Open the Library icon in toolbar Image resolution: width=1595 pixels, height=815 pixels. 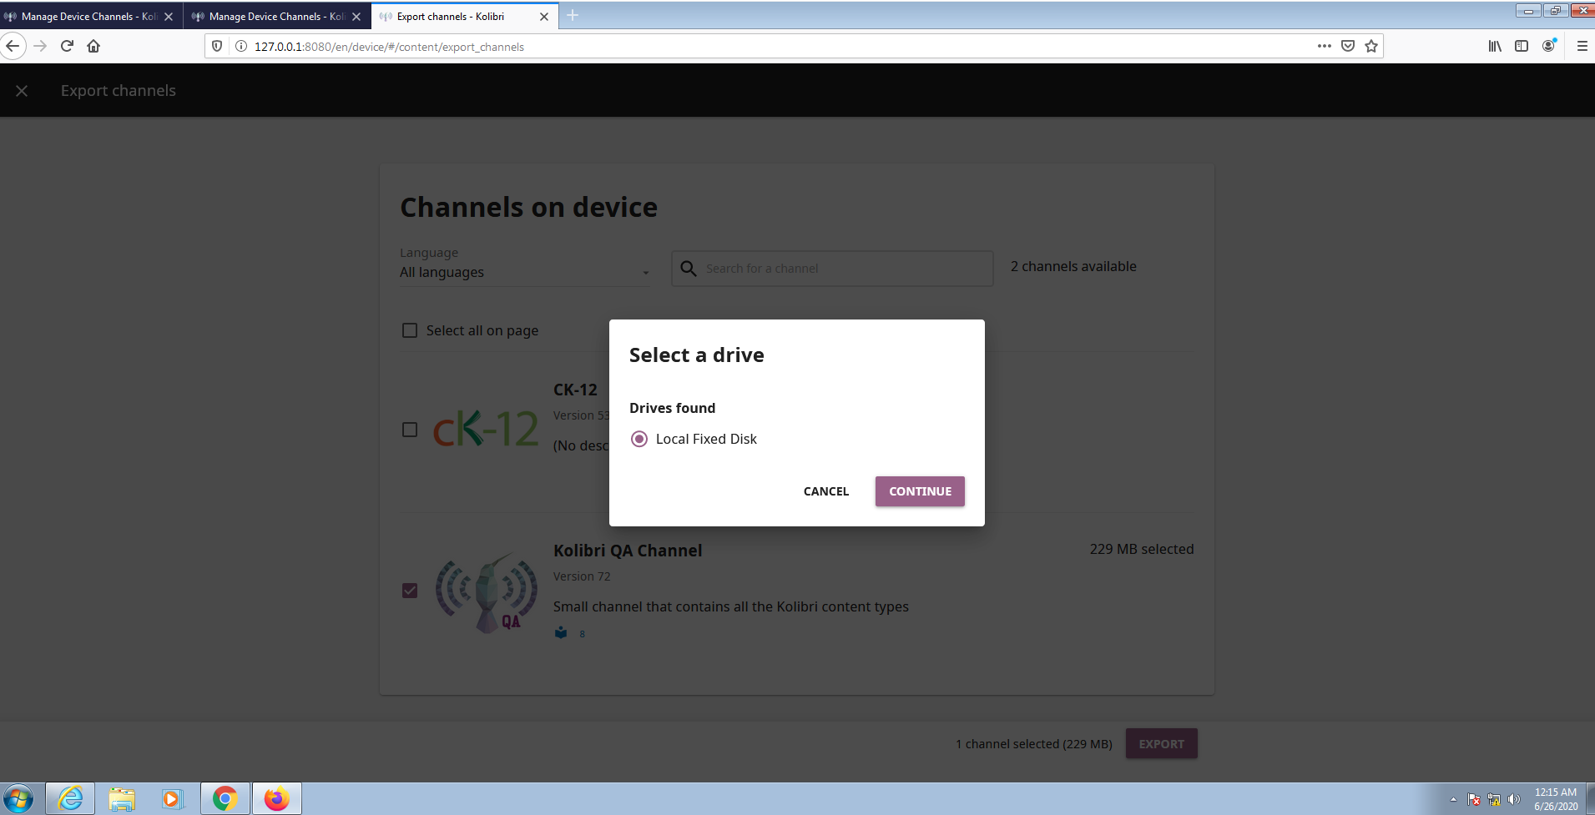pyautogui.click(x=1495, y=46)
